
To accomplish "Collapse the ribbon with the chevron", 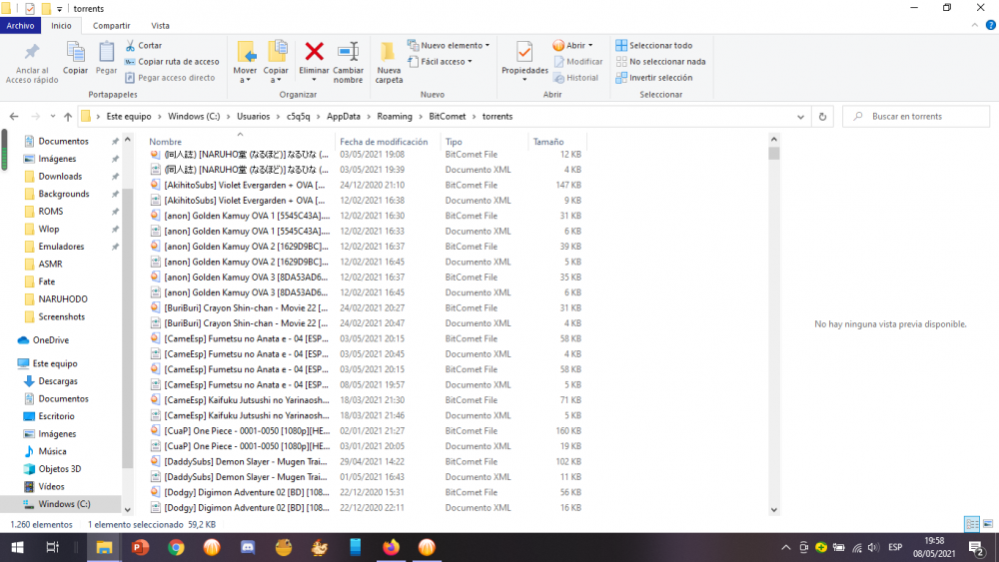I will [x=975, y=26].
